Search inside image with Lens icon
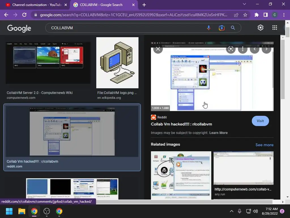 point(231,49)
